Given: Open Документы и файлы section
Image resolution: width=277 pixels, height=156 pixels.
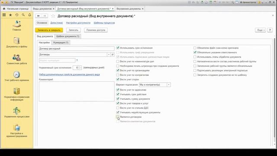Looking at the screenshot, I should (16, 42).
